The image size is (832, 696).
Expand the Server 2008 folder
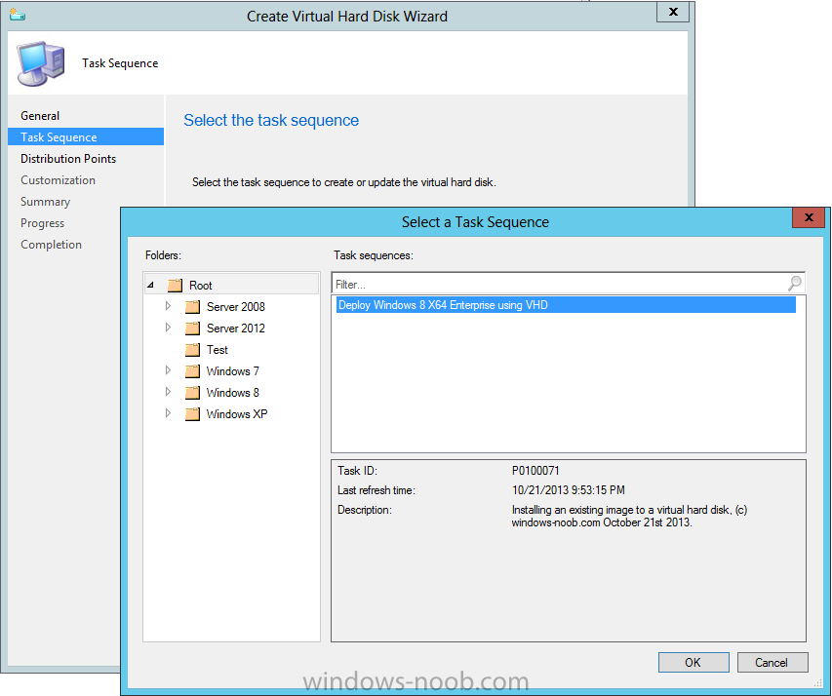[x=168, y=305]
